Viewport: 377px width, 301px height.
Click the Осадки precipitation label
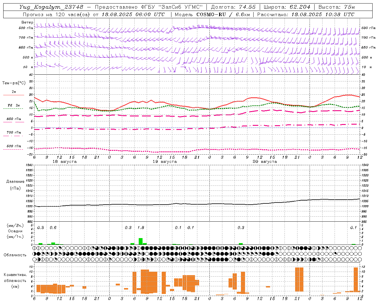[15, 231]
